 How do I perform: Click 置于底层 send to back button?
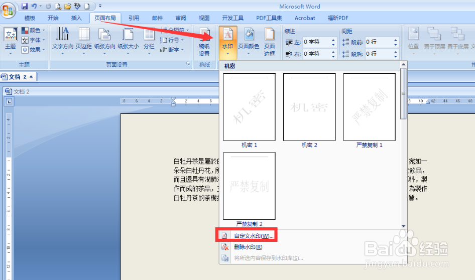point(458,41)
